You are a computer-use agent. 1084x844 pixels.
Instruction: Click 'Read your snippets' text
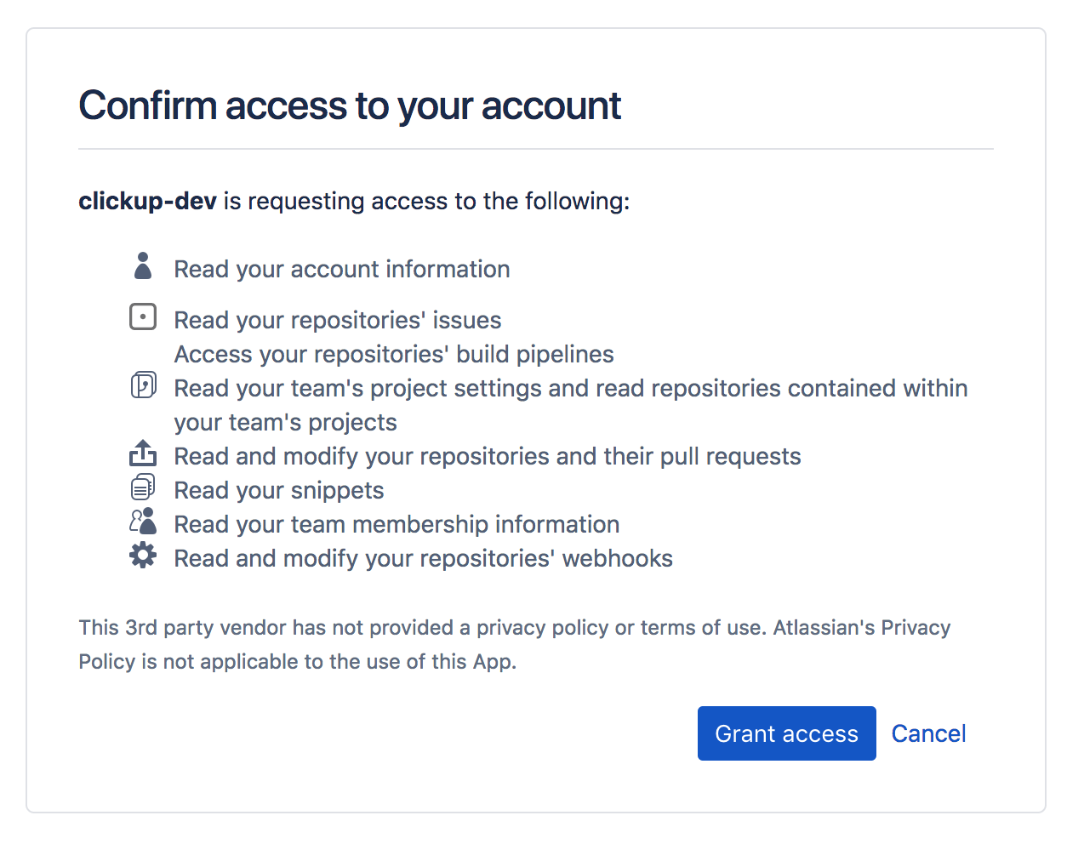(x=279, y=490)
